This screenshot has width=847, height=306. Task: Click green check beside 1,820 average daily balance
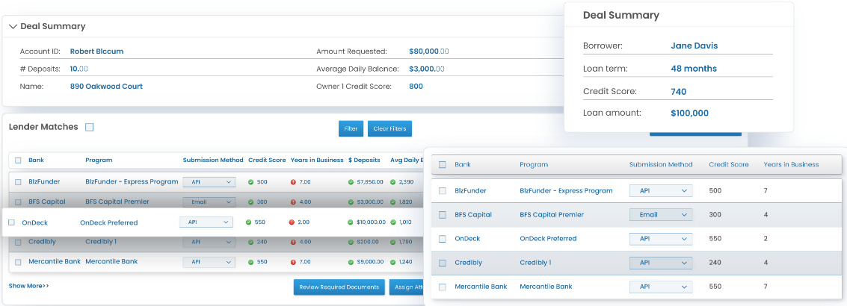pyautogui.click(x=392, y=202)
